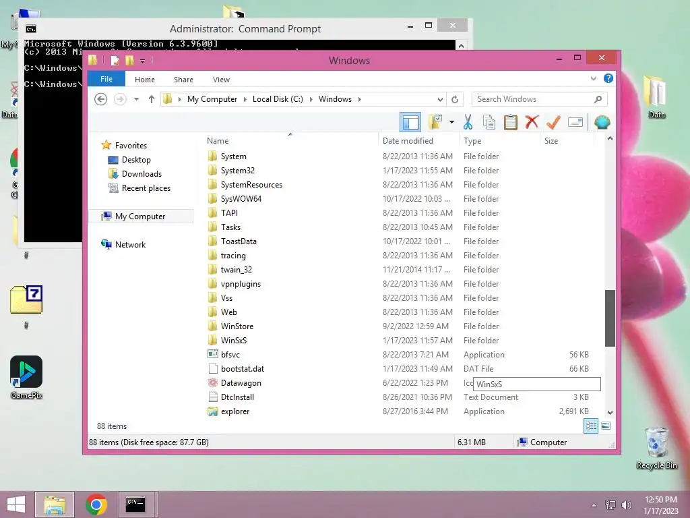Open address bar history dropdown

click(x=440, y=99)
